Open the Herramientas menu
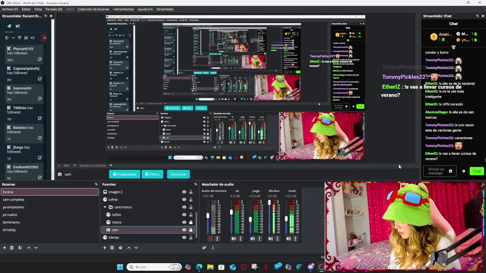Screen dimensions: 486x273 (123, 9)
